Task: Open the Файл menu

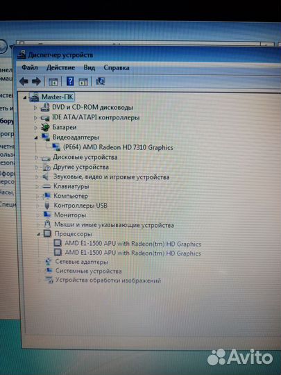Action: (x=30, y=67)
